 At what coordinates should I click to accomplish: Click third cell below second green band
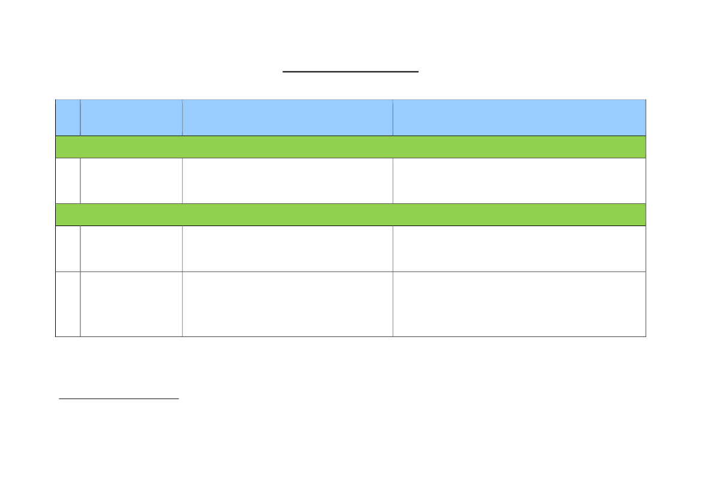(287, 249)
